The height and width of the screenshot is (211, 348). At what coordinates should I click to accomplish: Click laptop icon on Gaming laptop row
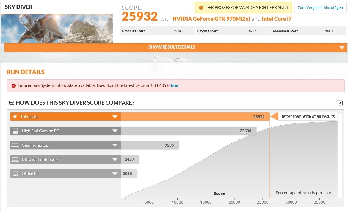coord(15,145)
